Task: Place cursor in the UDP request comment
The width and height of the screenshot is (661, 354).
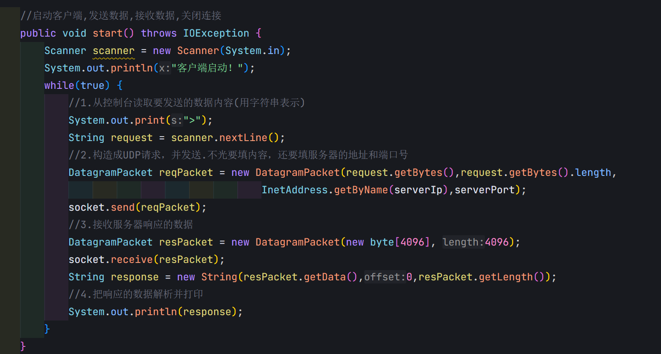Action: pyautogui.click(x=237, y=155)
